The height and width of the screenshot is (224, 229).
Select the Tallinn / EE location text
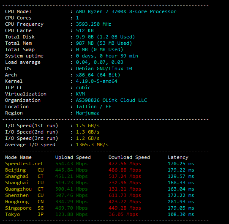94,107
